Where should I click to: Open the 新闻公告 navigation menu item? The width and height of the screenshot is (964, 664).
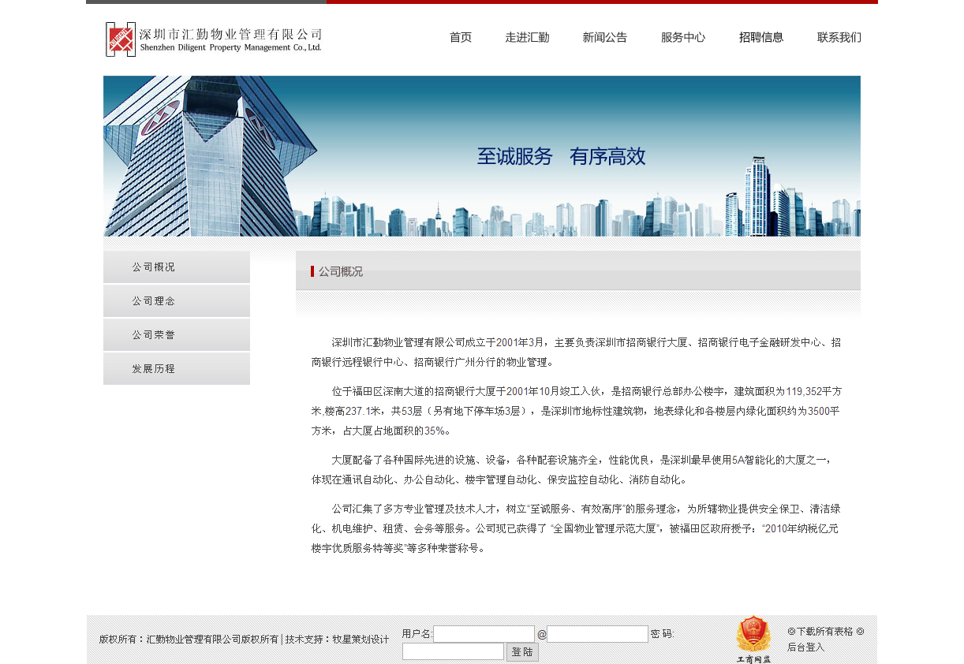[604, 37]
